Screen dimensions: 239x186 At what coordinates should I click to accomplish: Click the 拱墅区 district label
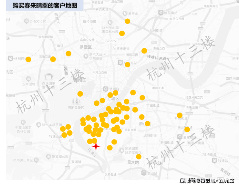click(86, 47)
